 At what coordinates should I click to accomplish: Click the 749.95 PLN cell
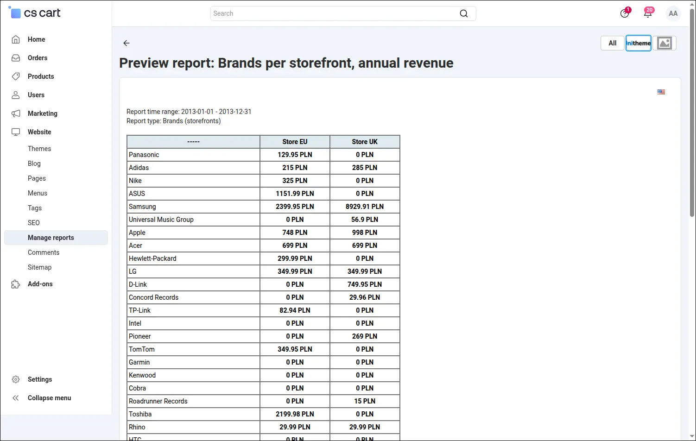pos(365,284)
